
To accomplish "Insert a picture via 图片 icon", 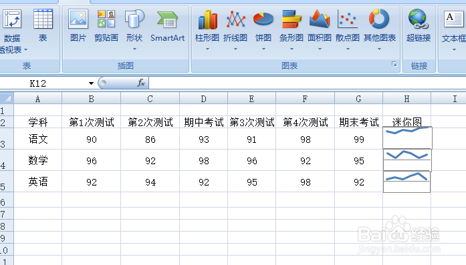I will pyautogui.click(x=78, y=26).
